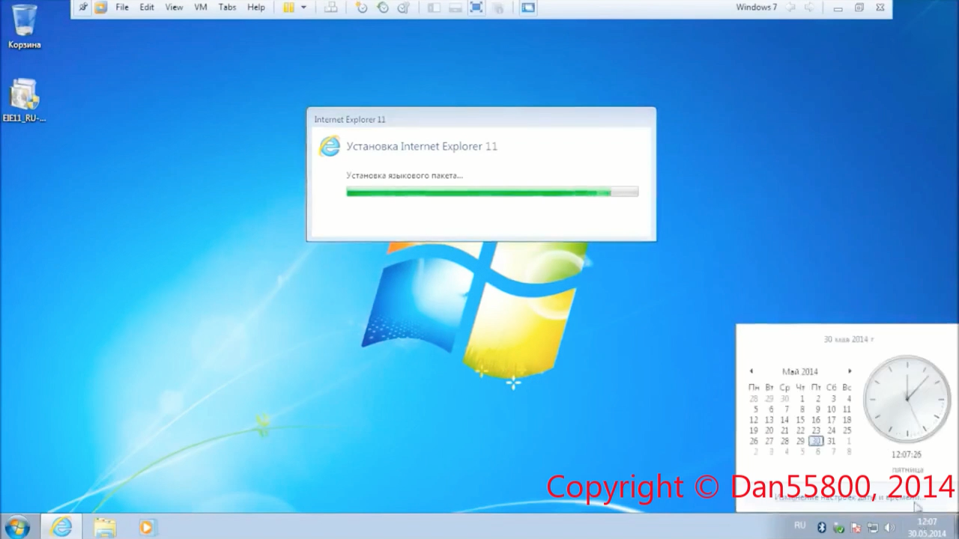The width and height of the screenshot is (959, 539).
Task: Click the Bluetooth tray icon
Action: pos(821,527)
